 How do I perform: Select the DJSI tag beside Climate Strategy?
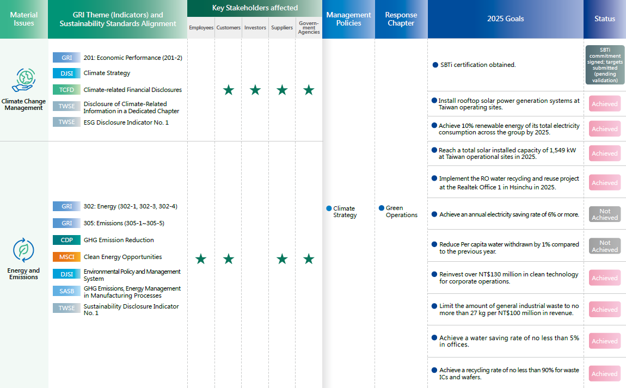click(x=66, y=73)
